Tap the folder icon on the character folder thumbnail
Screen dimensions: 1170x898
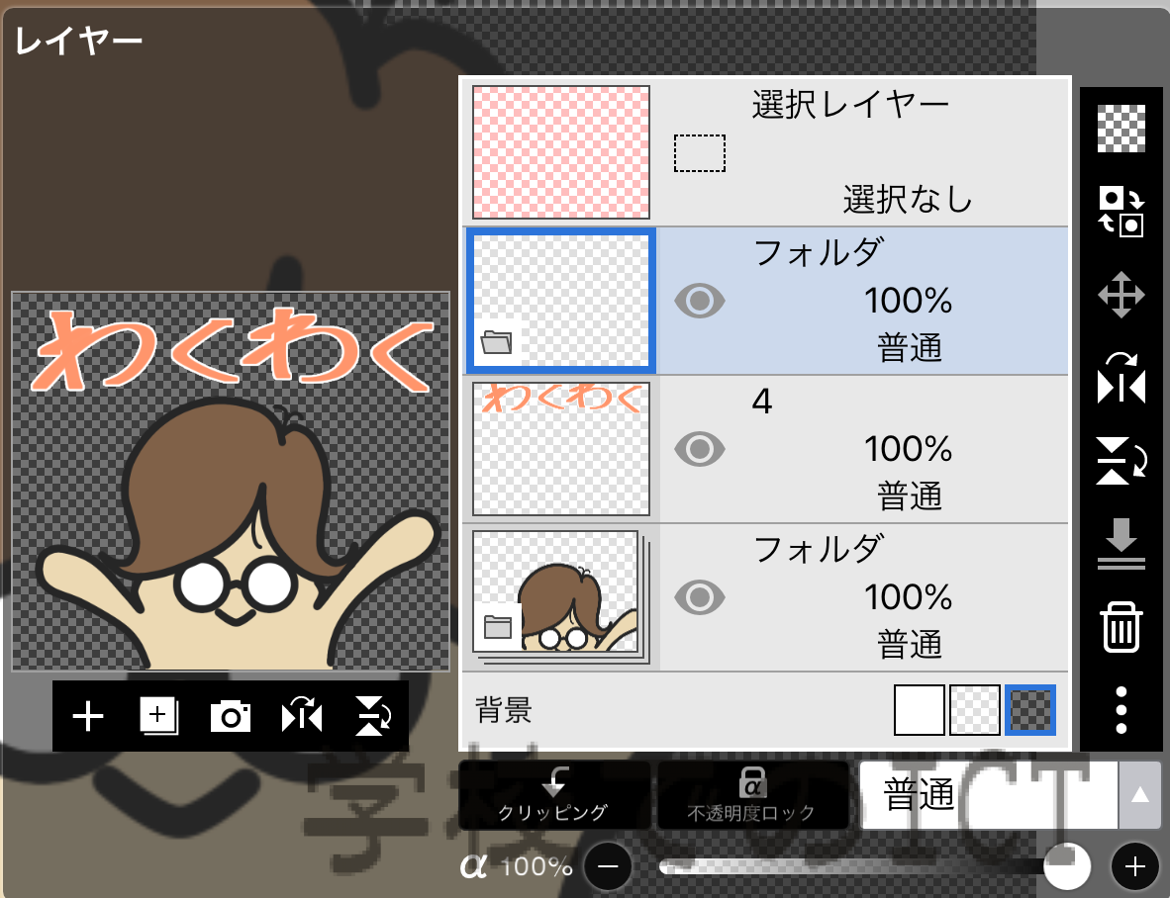pyautogui.click(x=498, y=627)
